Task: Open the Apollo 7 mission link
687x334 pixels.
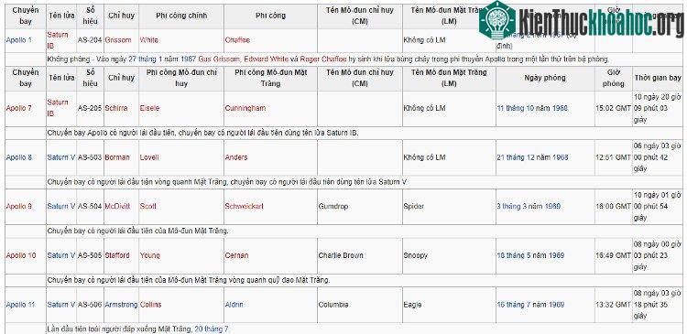Action: tap(19, 108)
